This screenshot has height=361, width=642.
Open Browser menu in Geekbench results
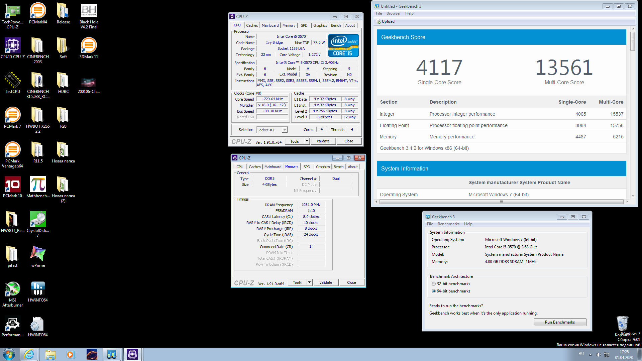click(x=393, y=13)
